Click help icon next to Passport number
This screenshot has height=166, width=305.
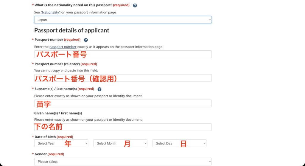click(x=86, y=40)
